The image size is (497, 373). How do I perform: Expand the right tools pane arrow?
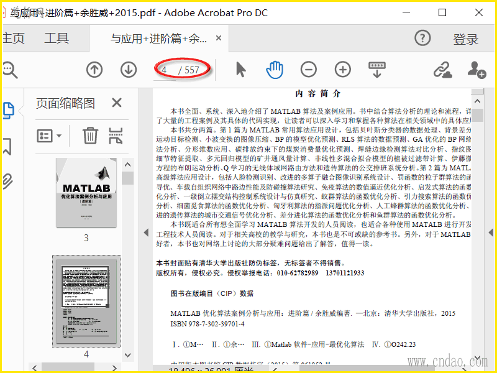coord(491,233)
